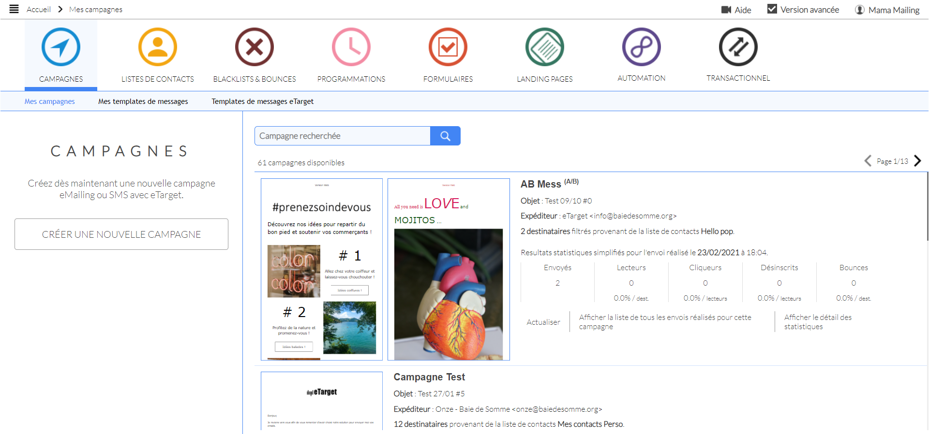Click the Mama Mailing user icon
This screenshot has height=434, width=929.
tap(859, 10)
